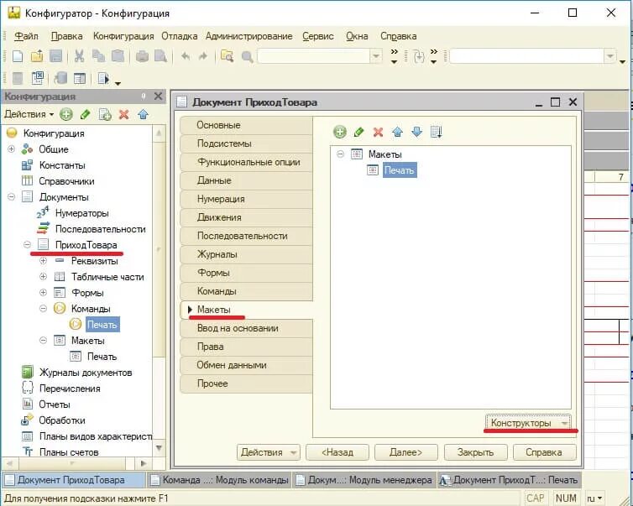Open the Конфигурация menu
This screenshot has height=506, width=633.
point(123,36)
